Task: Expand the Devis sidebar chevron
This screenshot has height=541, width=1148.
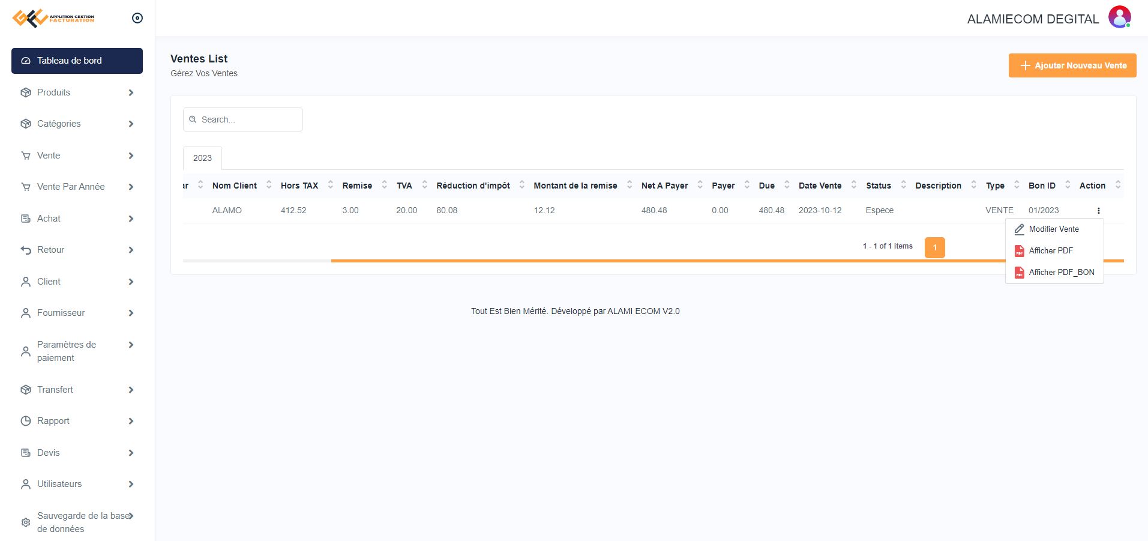Action: [x=131, y=453]
